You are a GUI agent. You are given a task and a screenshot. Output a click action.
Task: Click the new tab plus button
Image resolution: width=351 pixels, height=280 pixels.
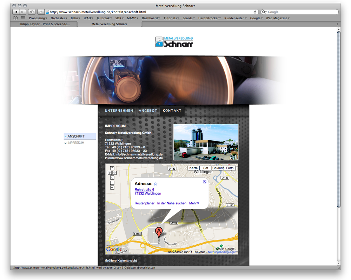(337, 24)
